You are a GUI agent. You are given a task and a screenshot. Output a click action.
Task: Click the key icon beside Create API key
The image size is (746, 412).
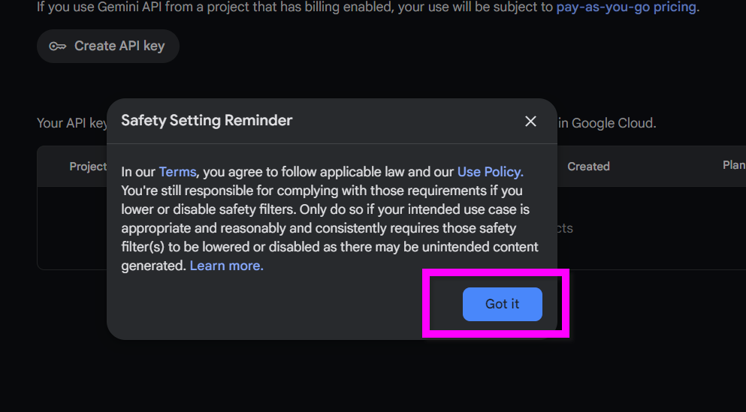click(x=58, y=46)
